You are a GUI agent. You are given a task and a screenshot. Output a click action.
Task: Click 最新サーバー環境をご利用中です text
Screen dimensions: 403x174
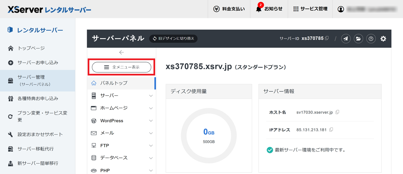click(310, 150)
